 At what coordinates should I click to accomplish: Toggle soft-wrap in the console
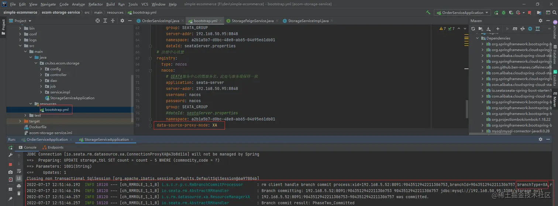(x=19, y=171)
